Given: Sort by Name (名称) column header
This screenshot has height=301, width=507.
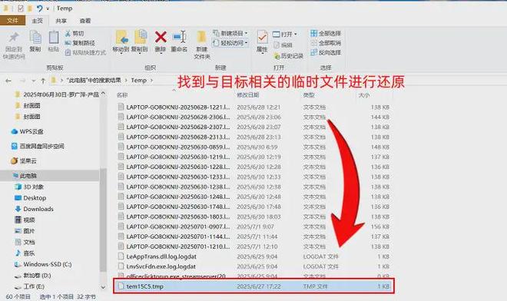Looking at the screenshot, I should [x=122, y=95].
